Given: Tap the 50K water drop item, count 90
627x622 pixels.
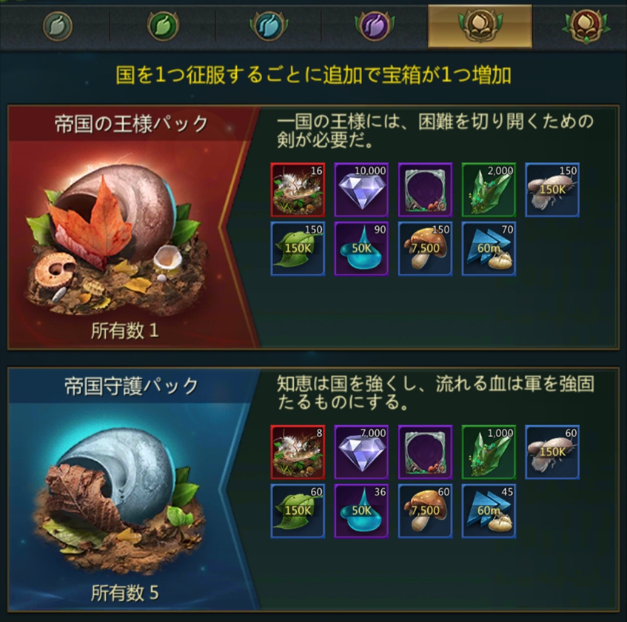Looking at the screenshot, I should click(362, 249).
